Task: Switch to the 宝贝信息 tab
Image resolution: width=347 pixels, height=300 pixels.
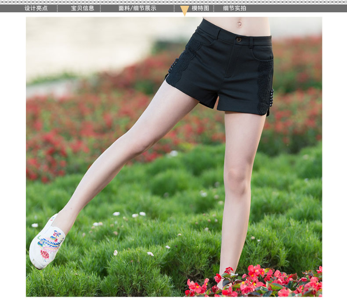Action: tap(83, 8)
